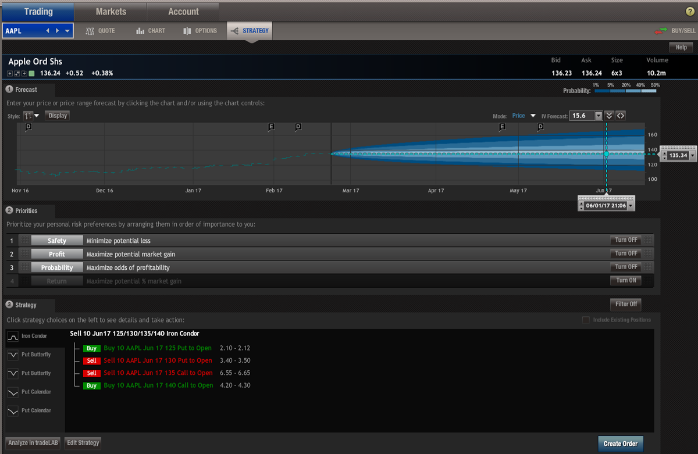Click the Buy badge on 125 Put leg
This screenshot has height=454, width=698.
92,348
